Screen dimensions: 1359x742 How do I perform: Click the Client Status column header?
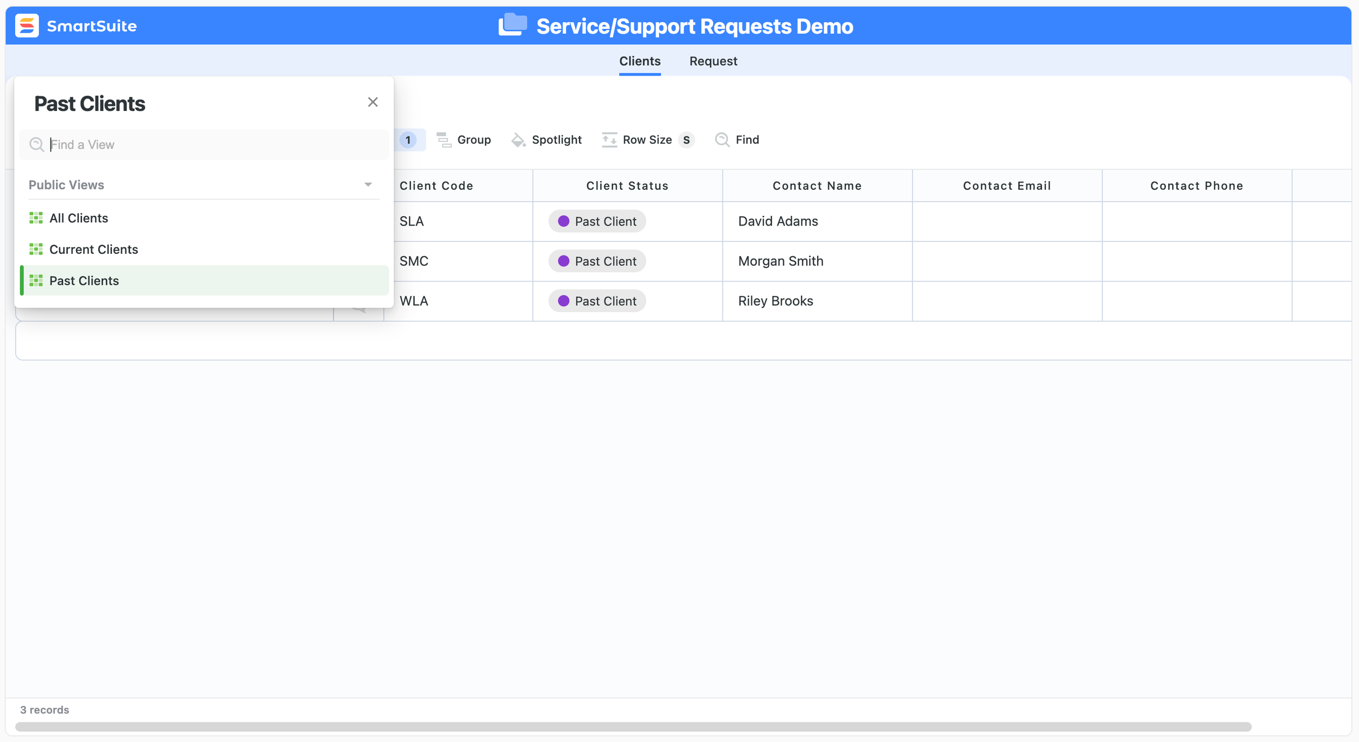627,186
